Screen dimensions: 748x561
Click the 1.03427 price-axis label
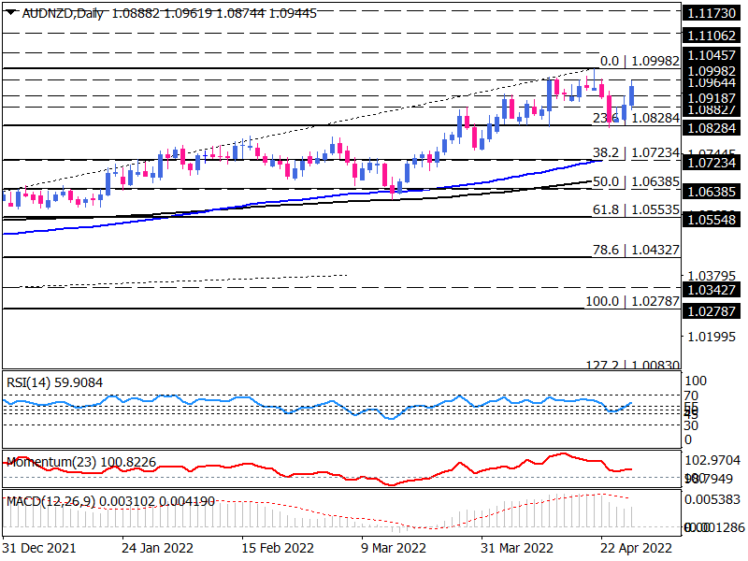point(712,290)
